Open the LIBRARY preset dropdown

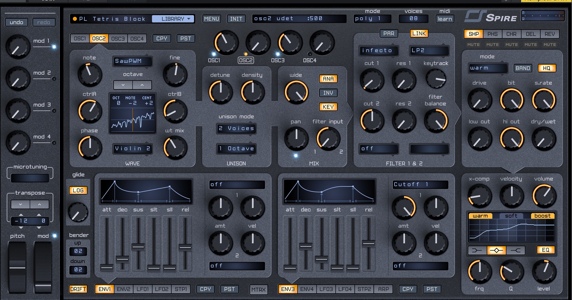(x=173, y=19)
